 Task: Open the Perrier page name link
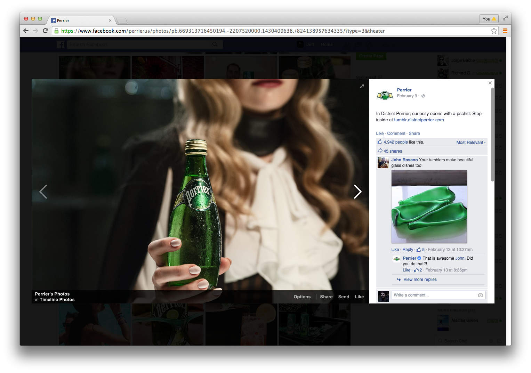(x=404, y=90)
